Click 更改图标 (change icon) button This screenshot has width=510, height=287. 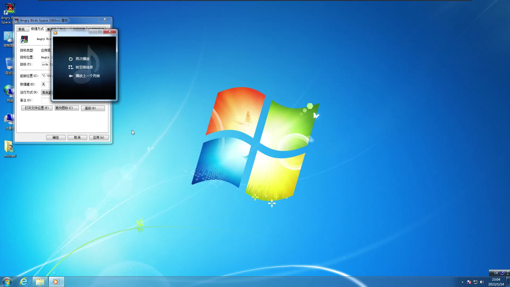click(x=66, y=108)
